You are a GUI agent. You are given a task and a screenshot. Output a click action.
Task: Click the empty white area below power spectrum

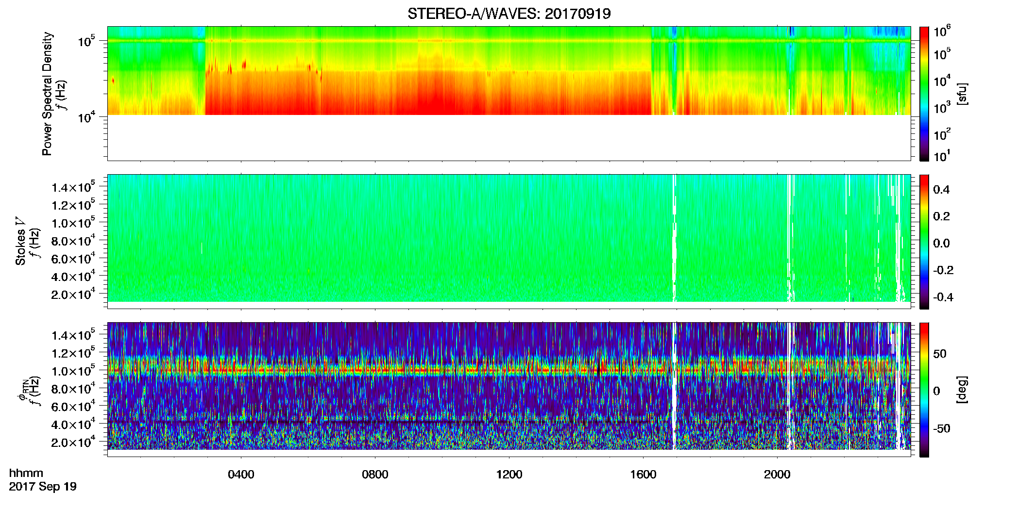point(509,138)
